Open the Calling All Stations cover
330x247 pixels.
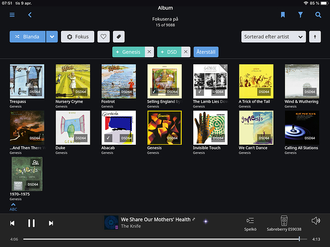302,127
